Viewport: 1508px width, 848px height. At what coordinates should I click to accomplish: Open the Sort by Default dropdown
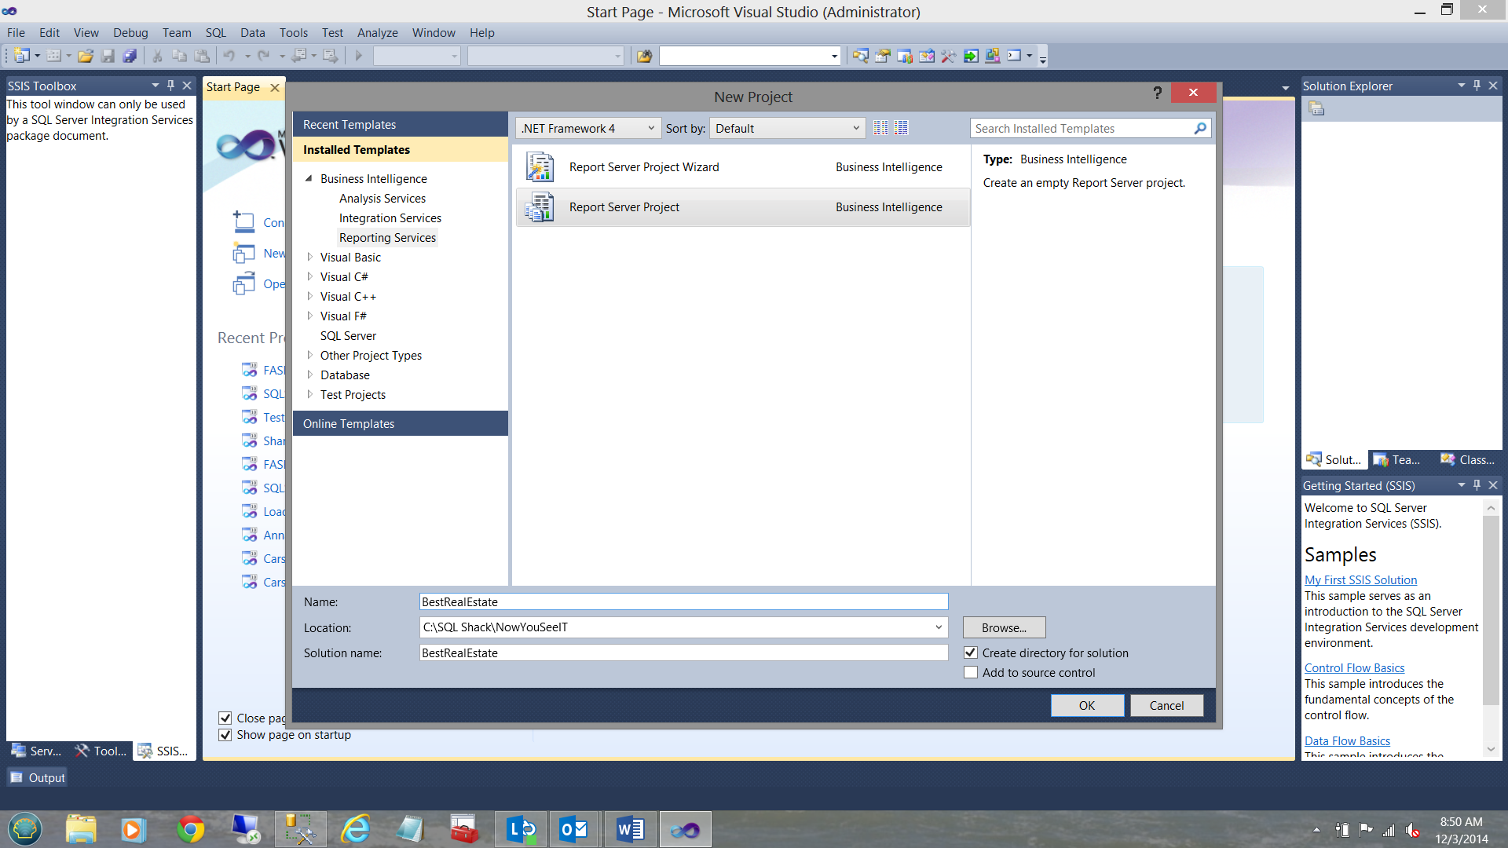tap(786, 128)
